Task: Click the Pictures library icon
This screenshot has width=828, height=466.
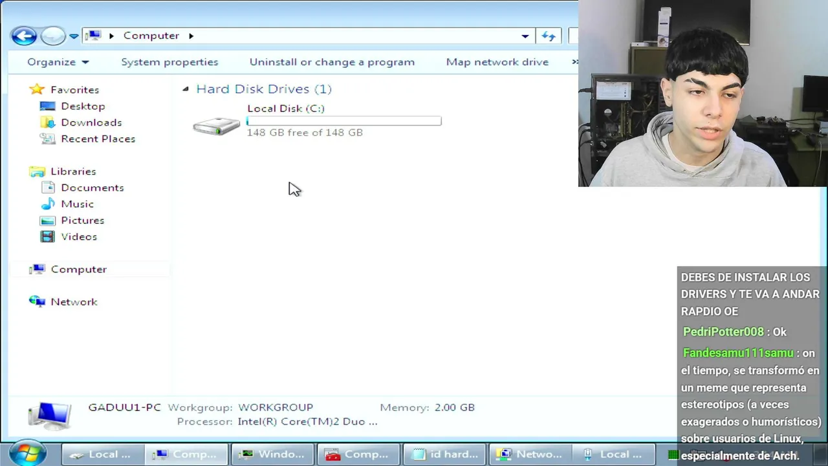Action: [48, 220]
